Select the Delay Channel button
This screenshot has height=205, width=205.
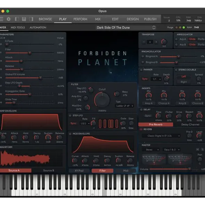[x=190, y=125]
